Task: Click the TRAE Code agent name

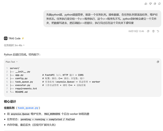Action: pyautogui.click(x=14, y=39)
